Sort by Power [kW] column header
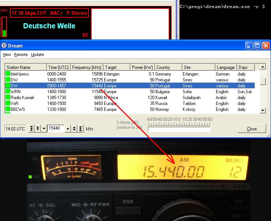The width and height of the screenshot is (271, 221). coord(142,67)
